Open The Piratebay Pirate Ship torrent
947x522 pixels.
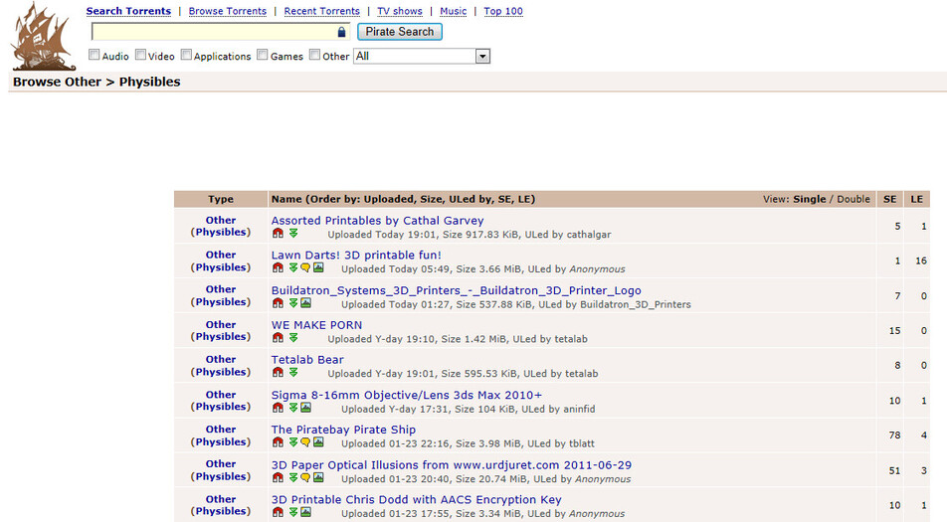[343, 430]
